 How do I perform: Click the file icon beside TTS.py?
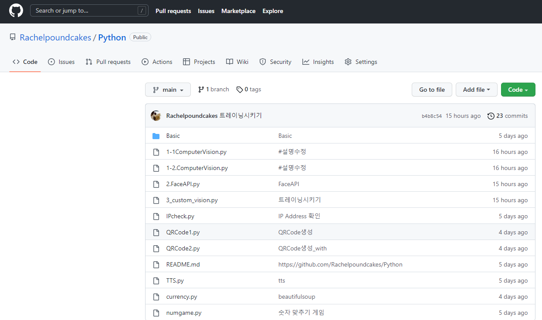click(x=156, y=281)
